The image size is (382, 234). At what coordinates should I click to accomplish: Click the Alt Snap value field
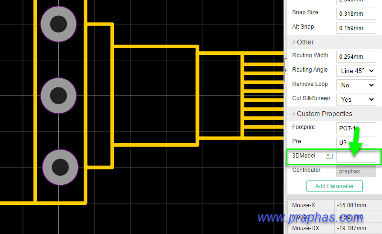[x=356, y=28]
